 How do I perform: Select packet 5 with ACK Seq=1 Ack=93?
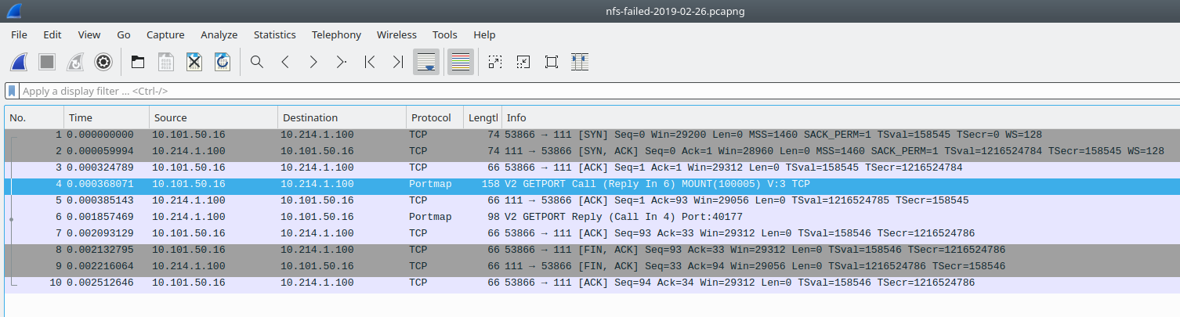592,200
